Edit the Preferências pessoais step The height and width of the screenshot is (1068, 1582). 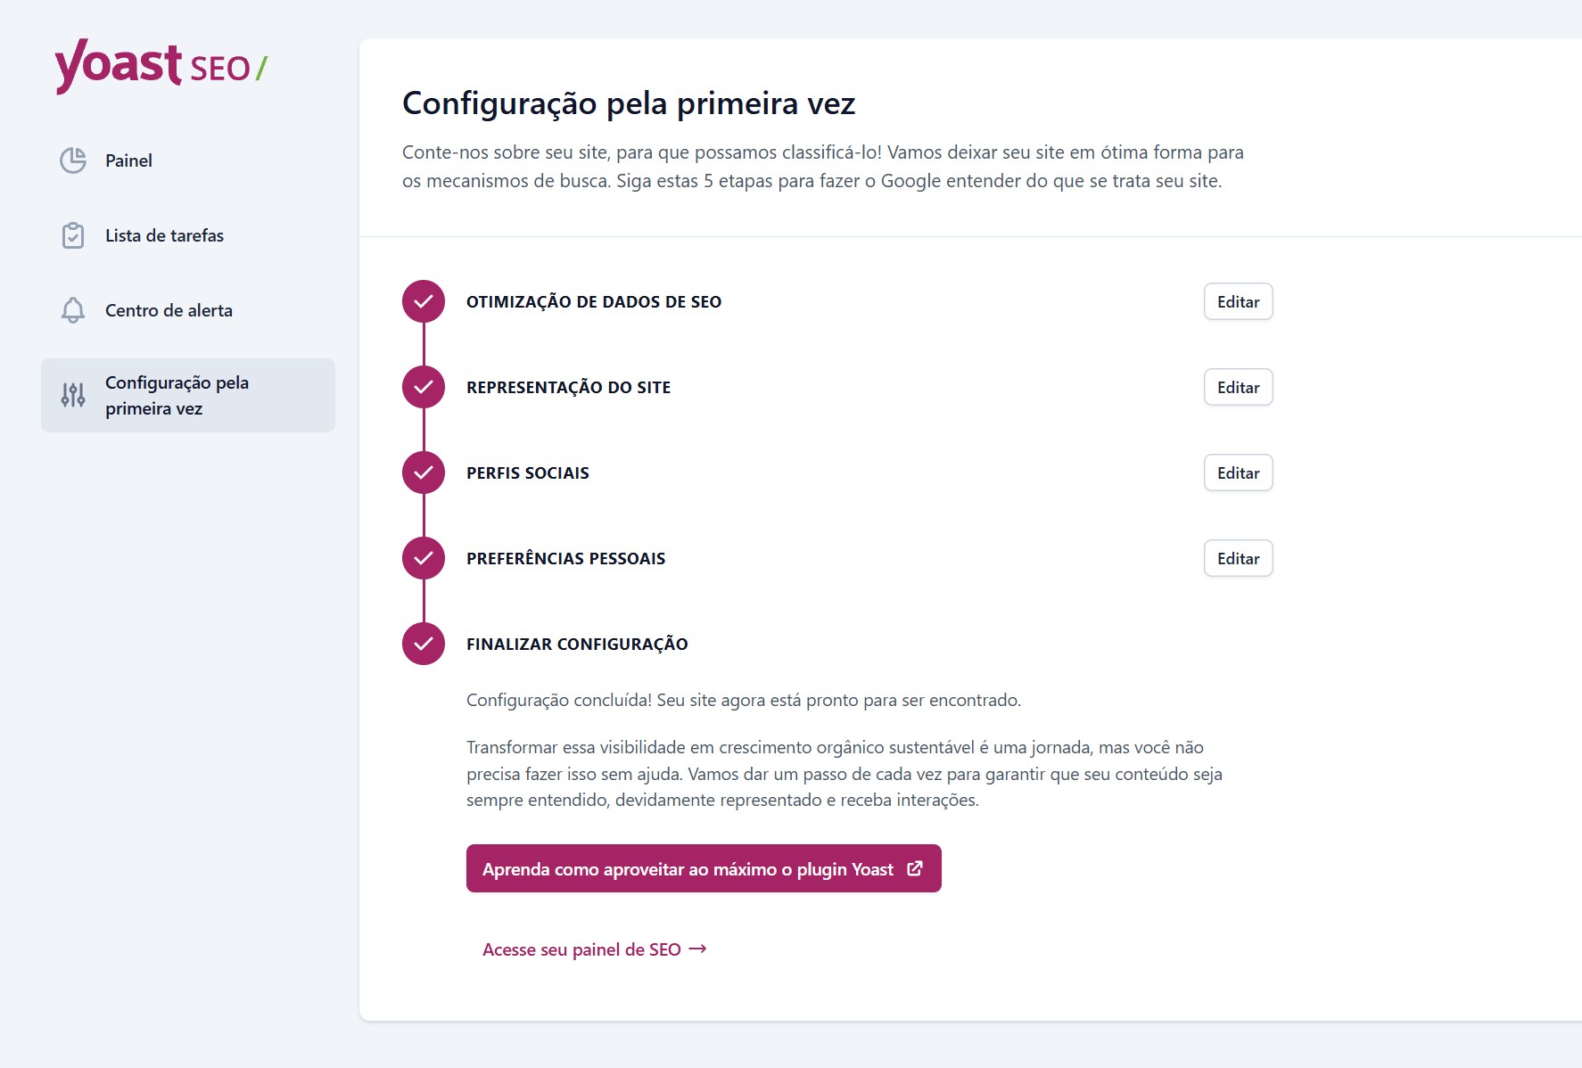coord(1238,558)
